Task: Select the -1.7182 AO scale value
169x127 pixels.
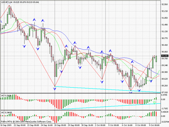Action: tap(165, 108)
